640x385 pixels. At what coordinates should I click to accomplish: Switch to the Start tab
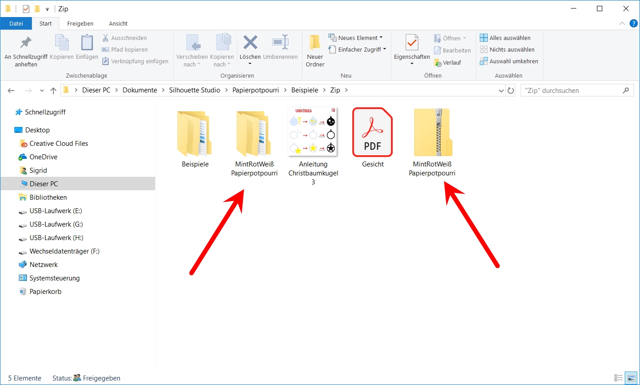click(x=46, y=23)
